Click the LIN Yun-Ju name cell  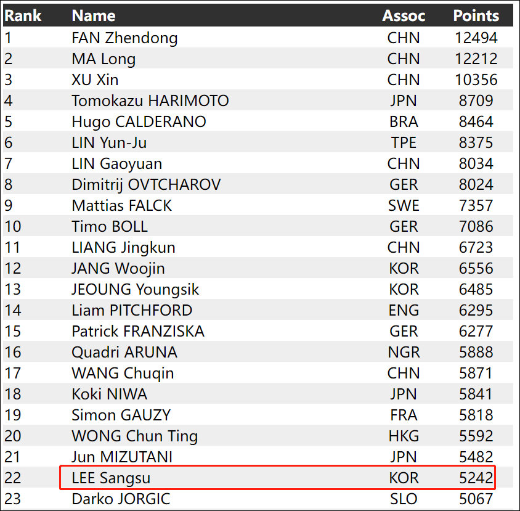point(109,143)
